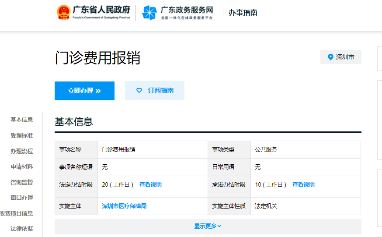
Task: Click the 实施主体 label cell
Action: click(x=76, y=206)
